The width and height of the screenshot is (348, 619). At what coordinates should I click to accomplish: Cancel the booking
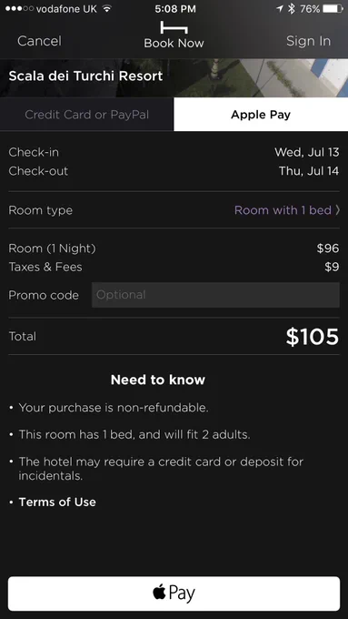pyautogui.click(x=39, y=41)
